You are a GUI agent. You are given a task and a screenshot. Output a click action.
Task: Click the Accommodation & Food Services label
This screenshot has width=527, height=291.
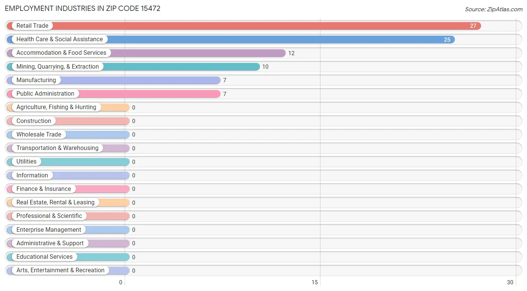click(61, 52)
